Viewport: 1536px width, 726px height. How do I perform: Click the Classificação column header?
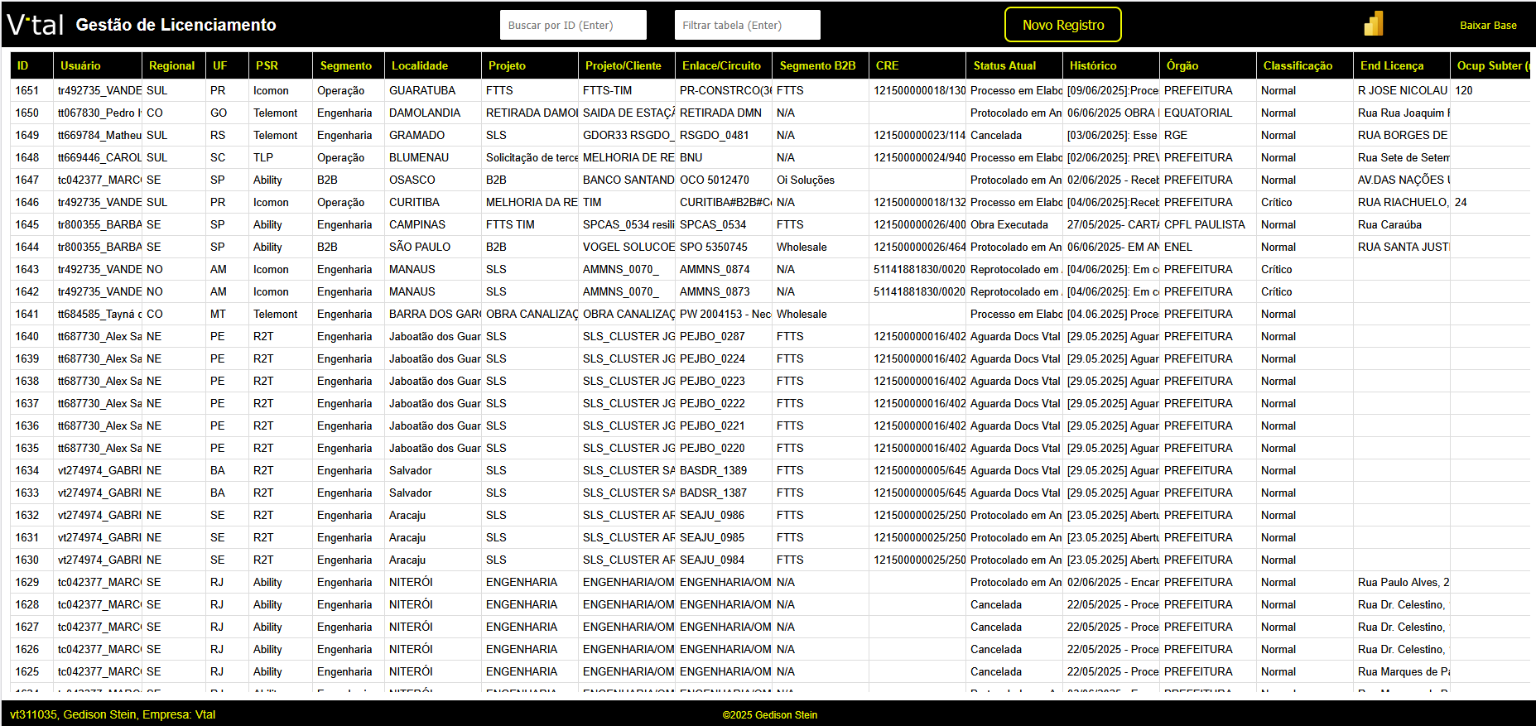click(x=1297, y=65)
